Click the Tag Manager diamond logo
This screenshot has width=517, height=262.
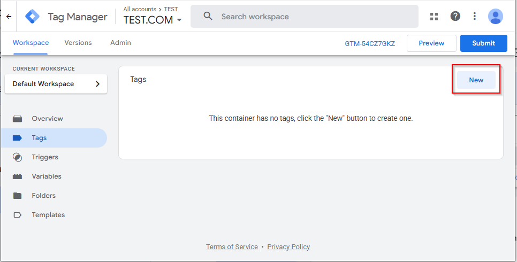coord(32,17)
